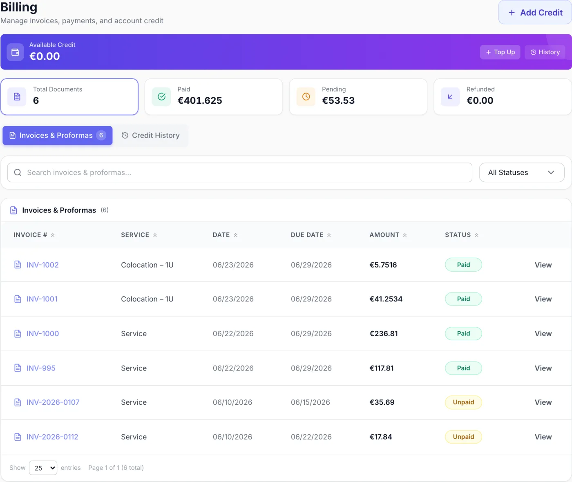
Task: View the INV-1002 invoice
Action: (543, 265)
